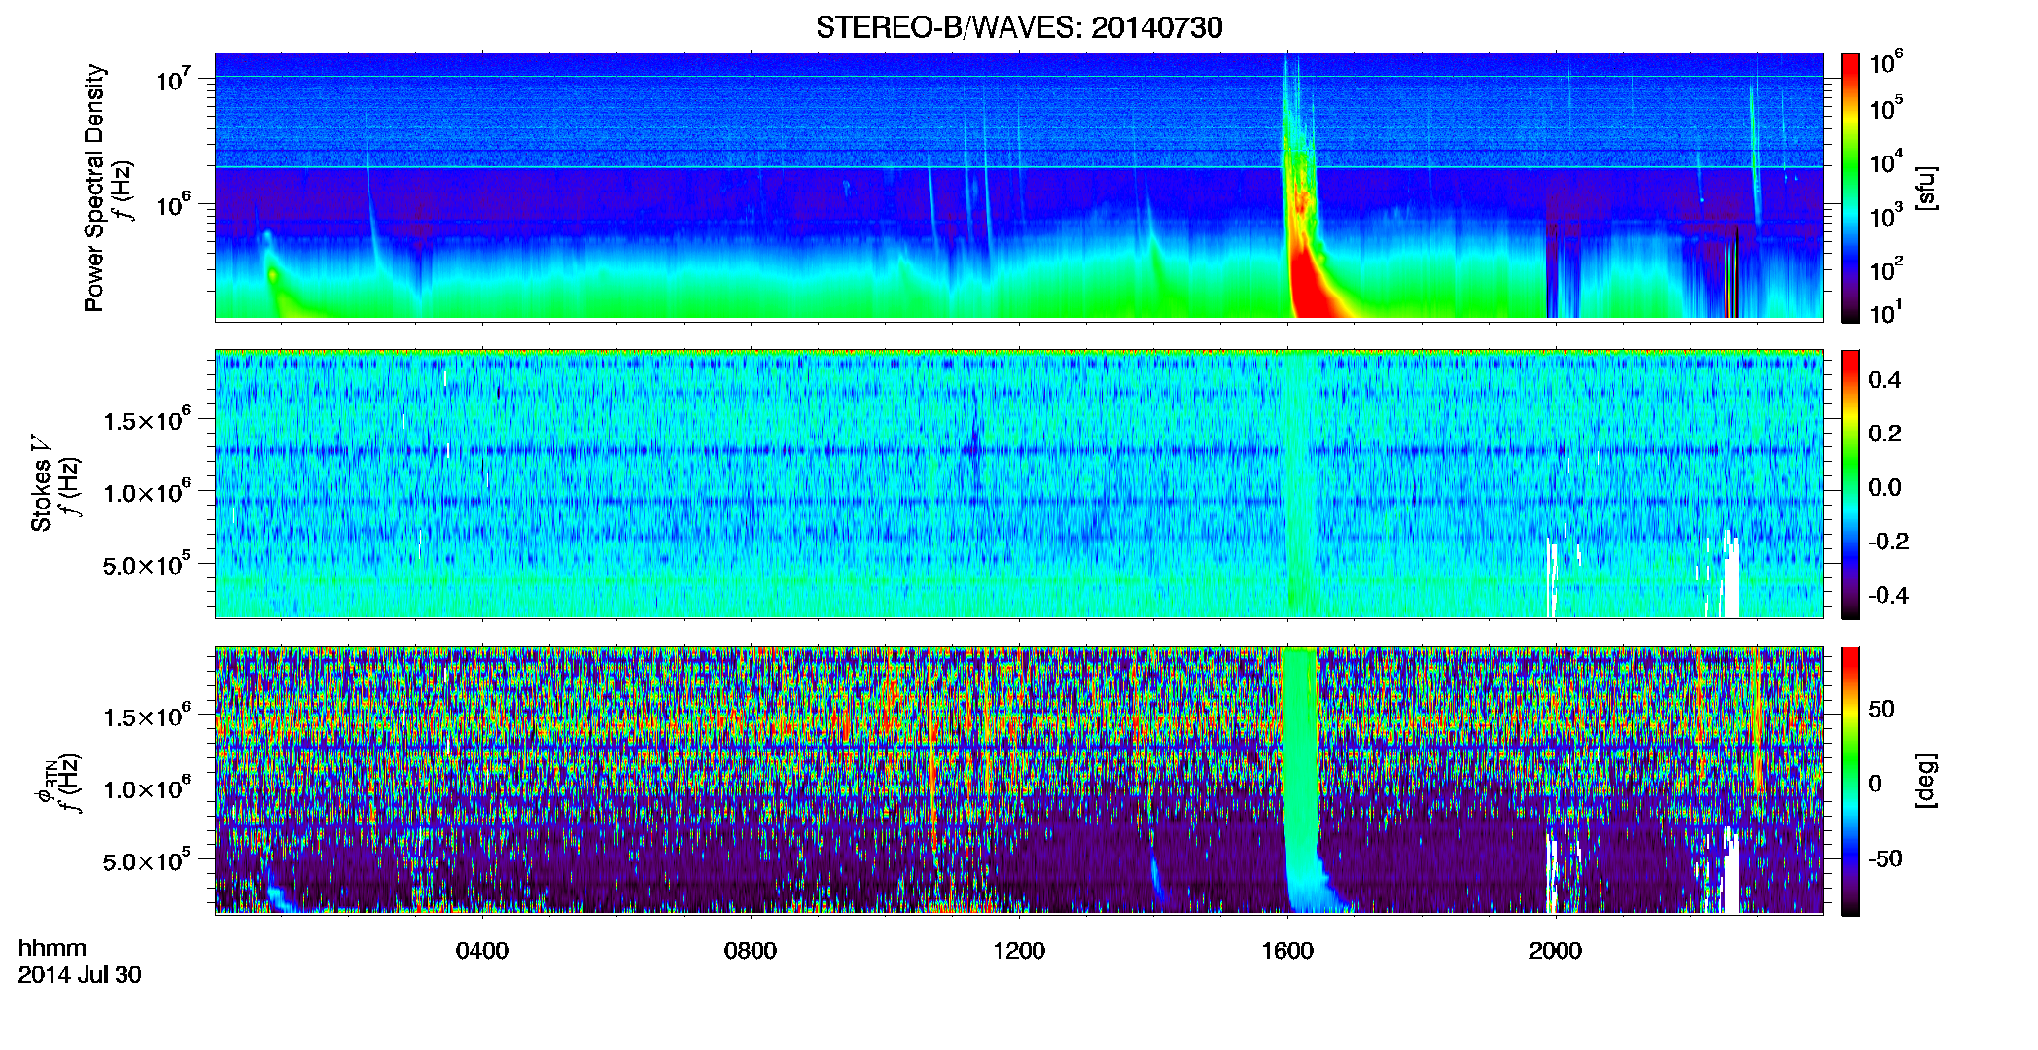This screenshot has width=2038, height=1050.
Task: Click the 5.0×10^5 tick label of the φ RTN panel
Action: tap(147, 860)
